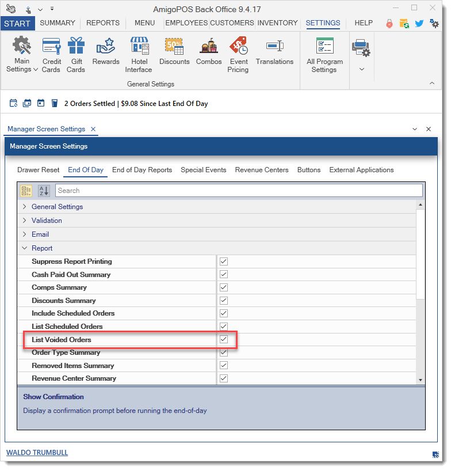Viewport: 451px width, 470px height.
Task: Open the INVENTORY ribbon tab
Action: [x=277, y=23]
